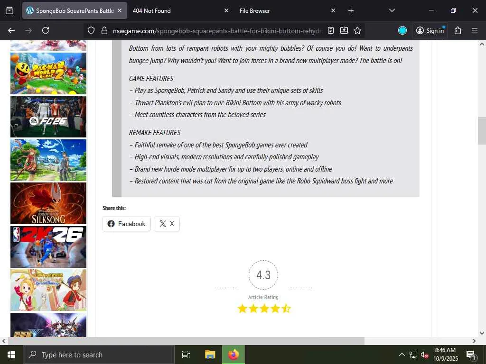Rate article one star
The width and height of the screenshot is (486, 364).
[243, 309]
